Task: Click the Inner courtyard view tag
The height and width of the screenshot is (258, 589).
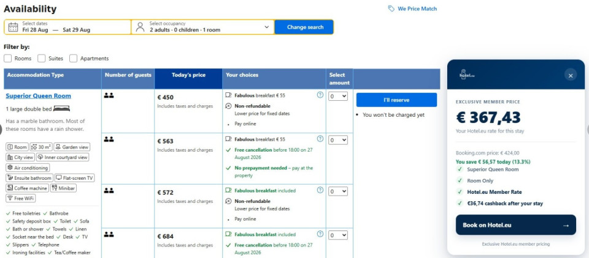Action: click(63, 157)
